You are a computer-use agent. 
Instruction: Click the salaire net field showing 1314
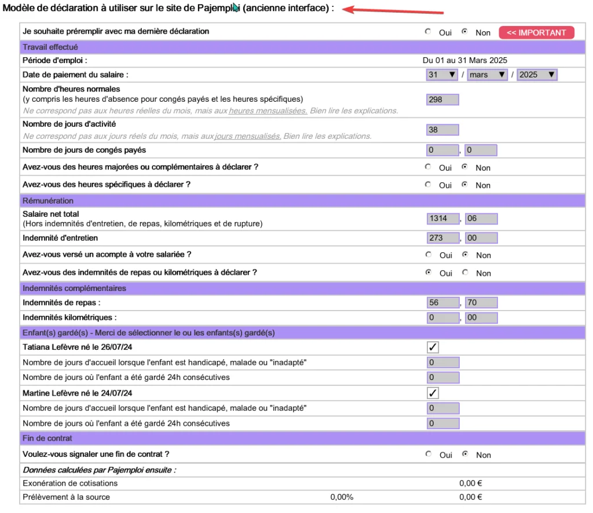click(443, 219)
